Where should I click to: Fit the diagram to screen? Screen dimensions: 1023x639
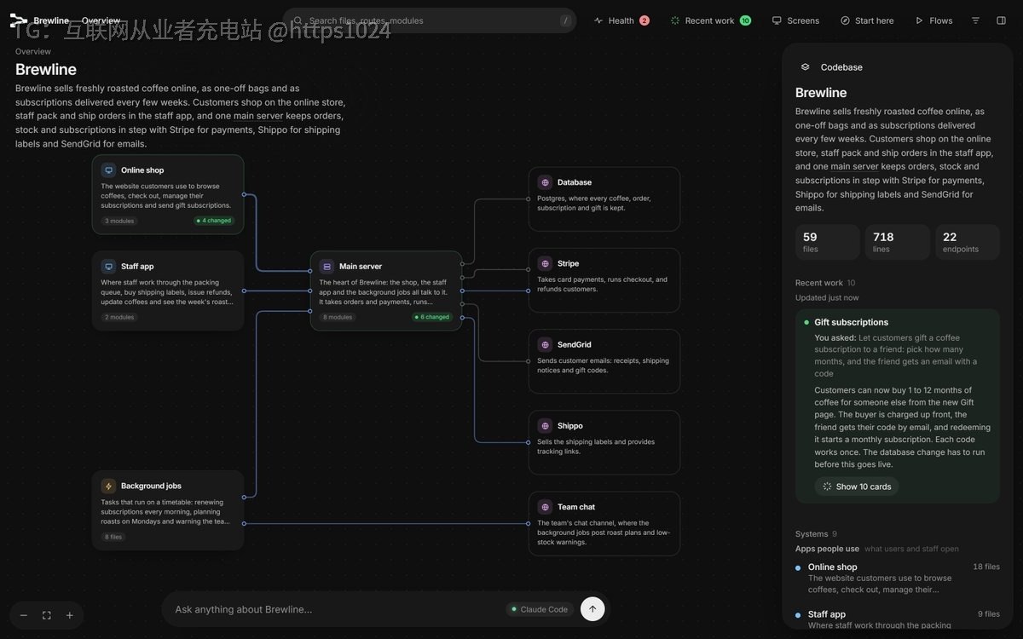point(47,615)
